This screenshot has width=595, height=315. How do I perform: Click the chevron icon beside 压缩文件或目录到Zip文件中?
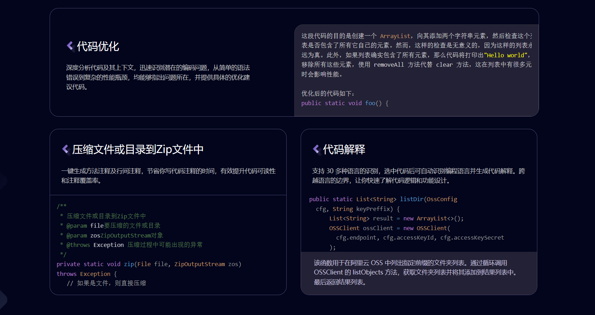tap(65, 149)
